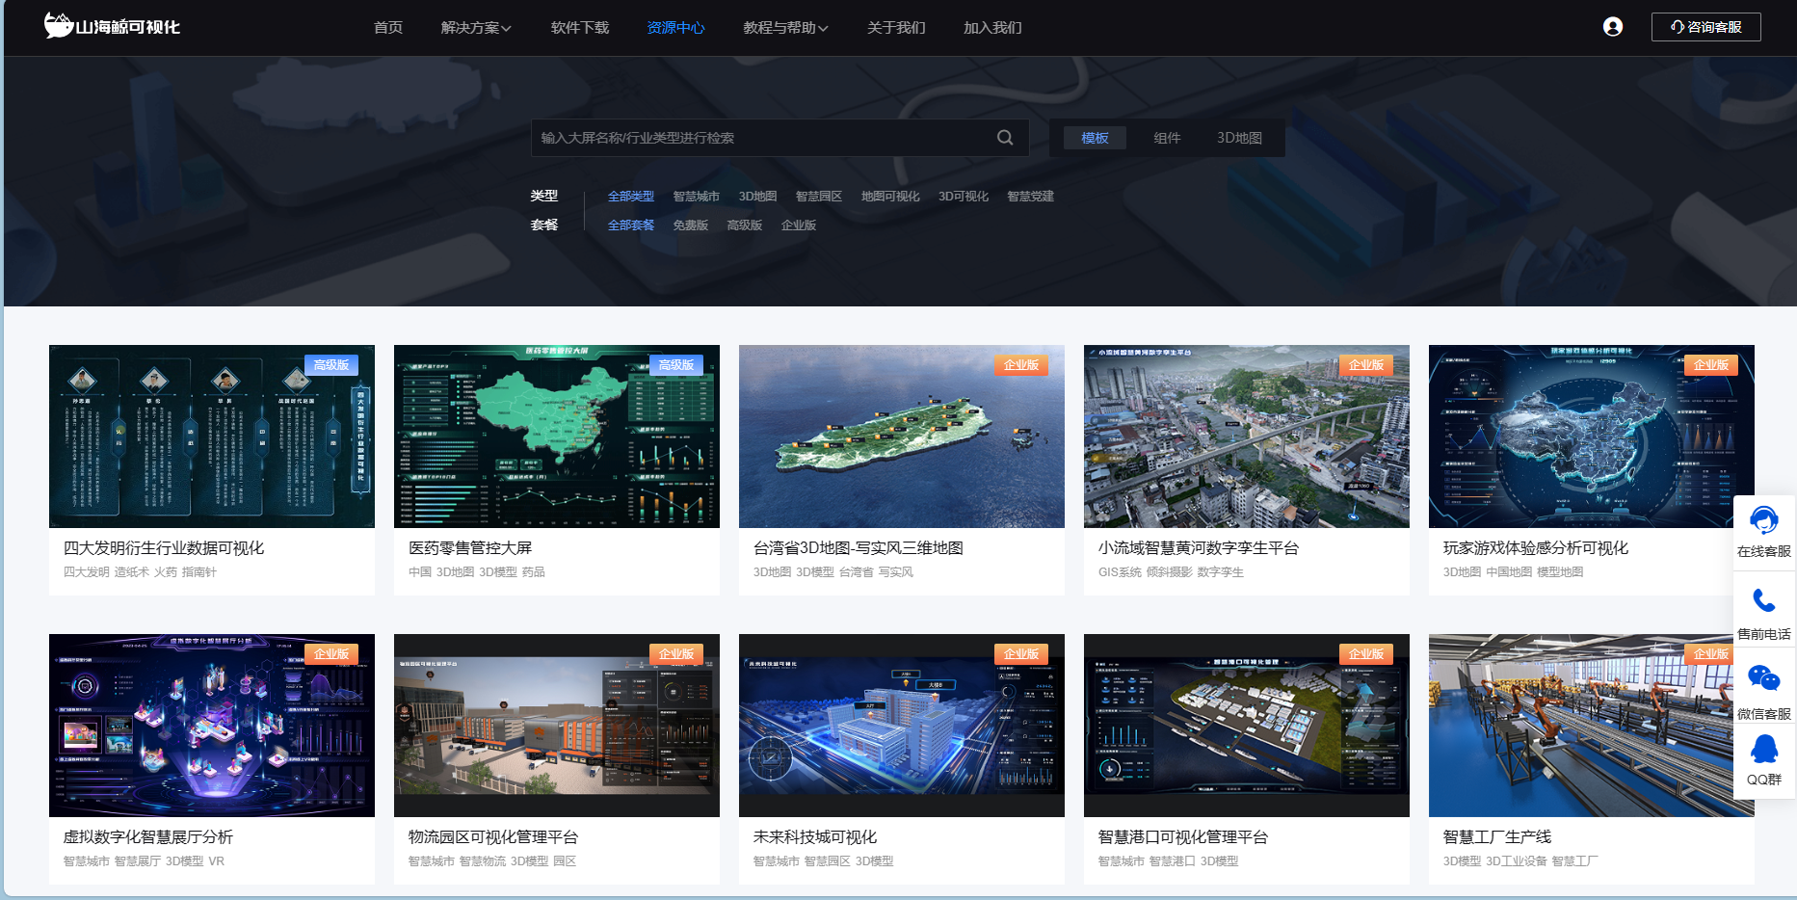Open 小流域智慧黄河数字孪生平台 thumbnail
The image size is (1797, 900).
click(x=1247, y=437)
